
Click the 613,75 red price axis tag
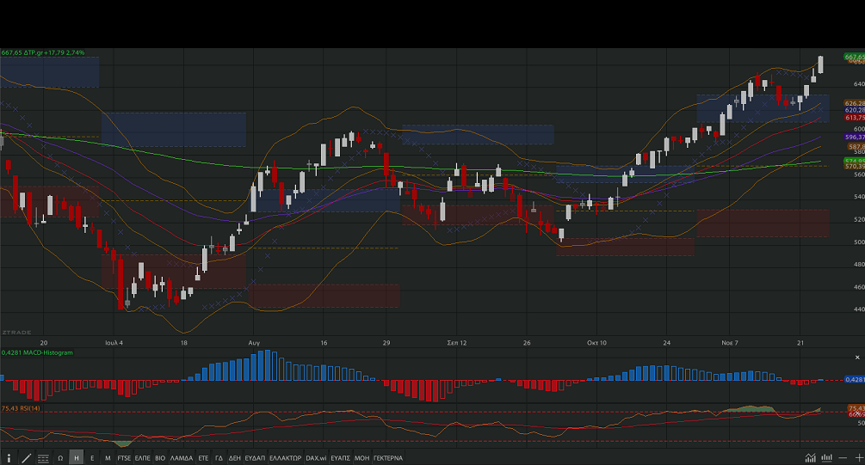click(x=855, y=118)
